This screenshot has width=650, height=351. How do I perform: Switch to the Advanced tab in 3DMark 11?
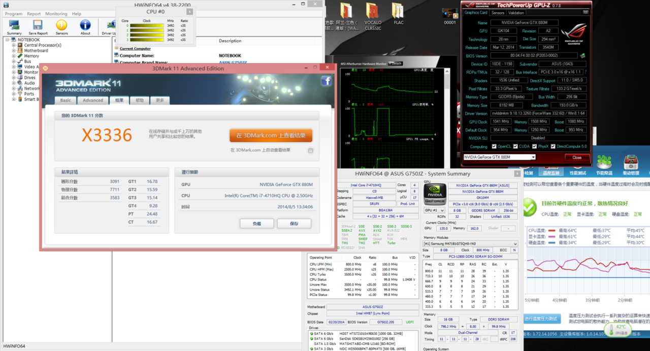click(x=93, y=100)
